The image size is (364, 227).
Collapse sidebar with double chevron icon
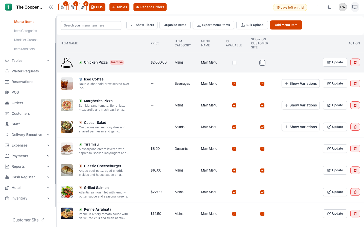[51, 7]
